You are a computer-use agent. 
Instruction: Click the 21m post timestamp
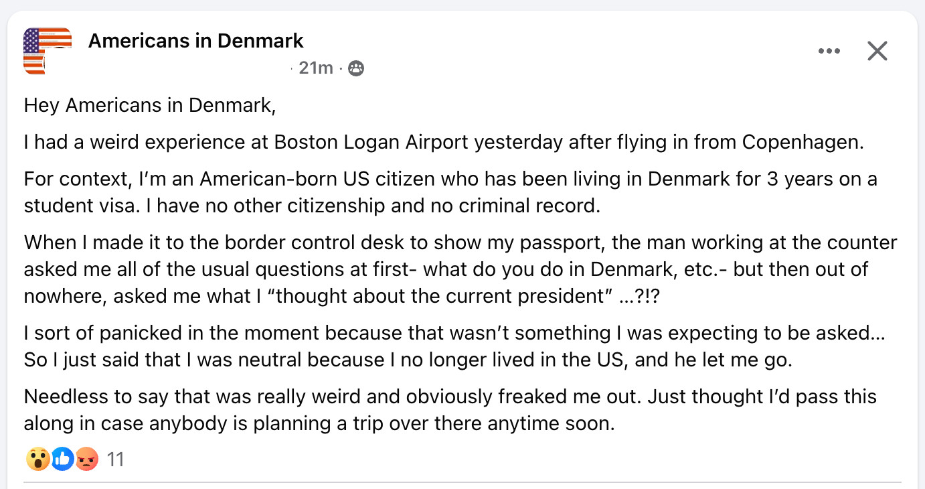316,68
